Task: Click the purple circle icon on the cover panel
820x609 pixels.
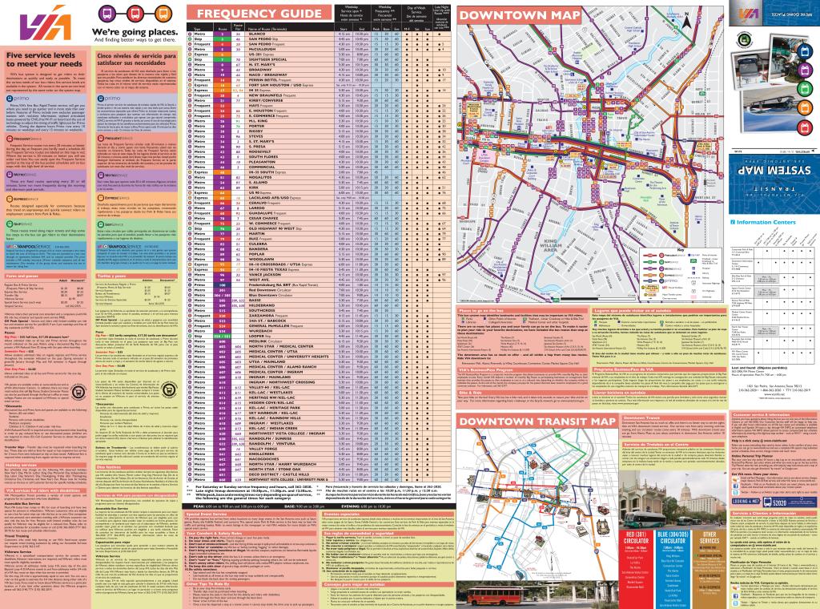Action: 804,70
